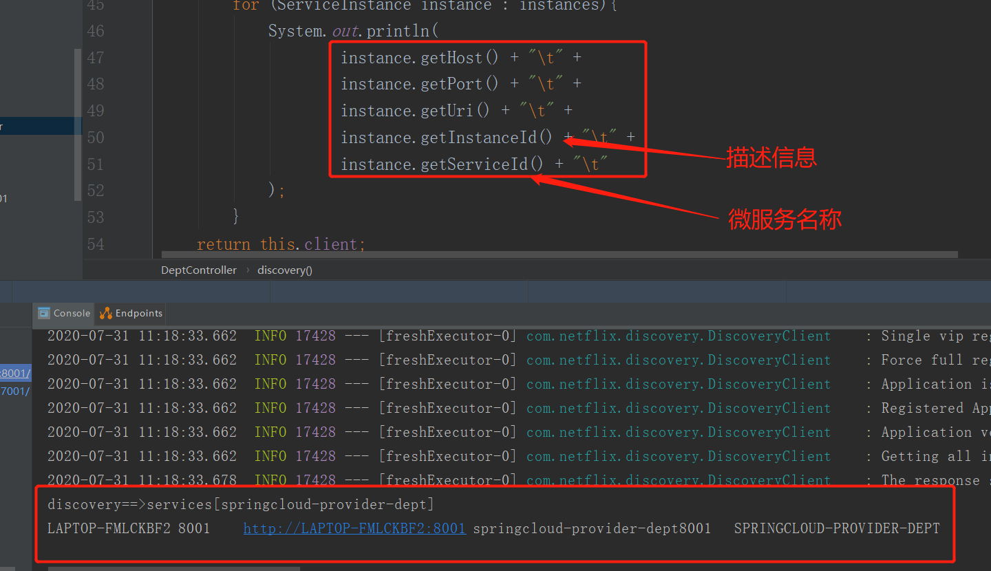Click the left panel's vertical scrollbar
The image size is (991, 571).
pos(78,124)
